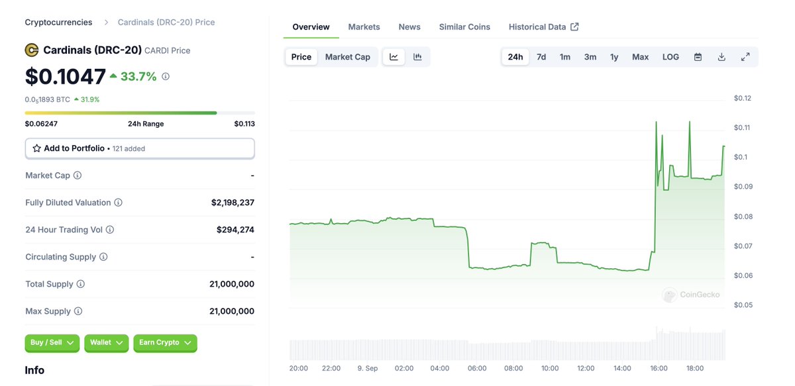
Task: Expand chart to fullscreen
Action: 745,57
